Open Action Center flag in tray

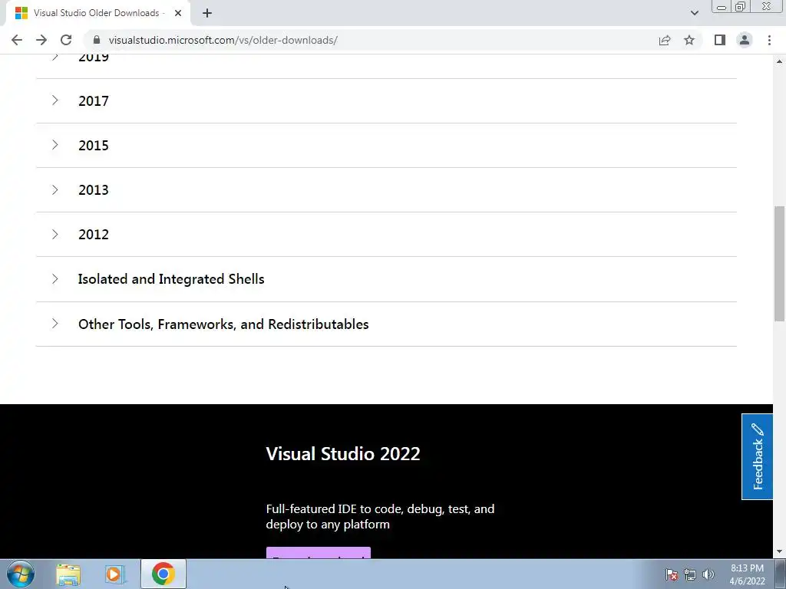[x=672, y=574]
